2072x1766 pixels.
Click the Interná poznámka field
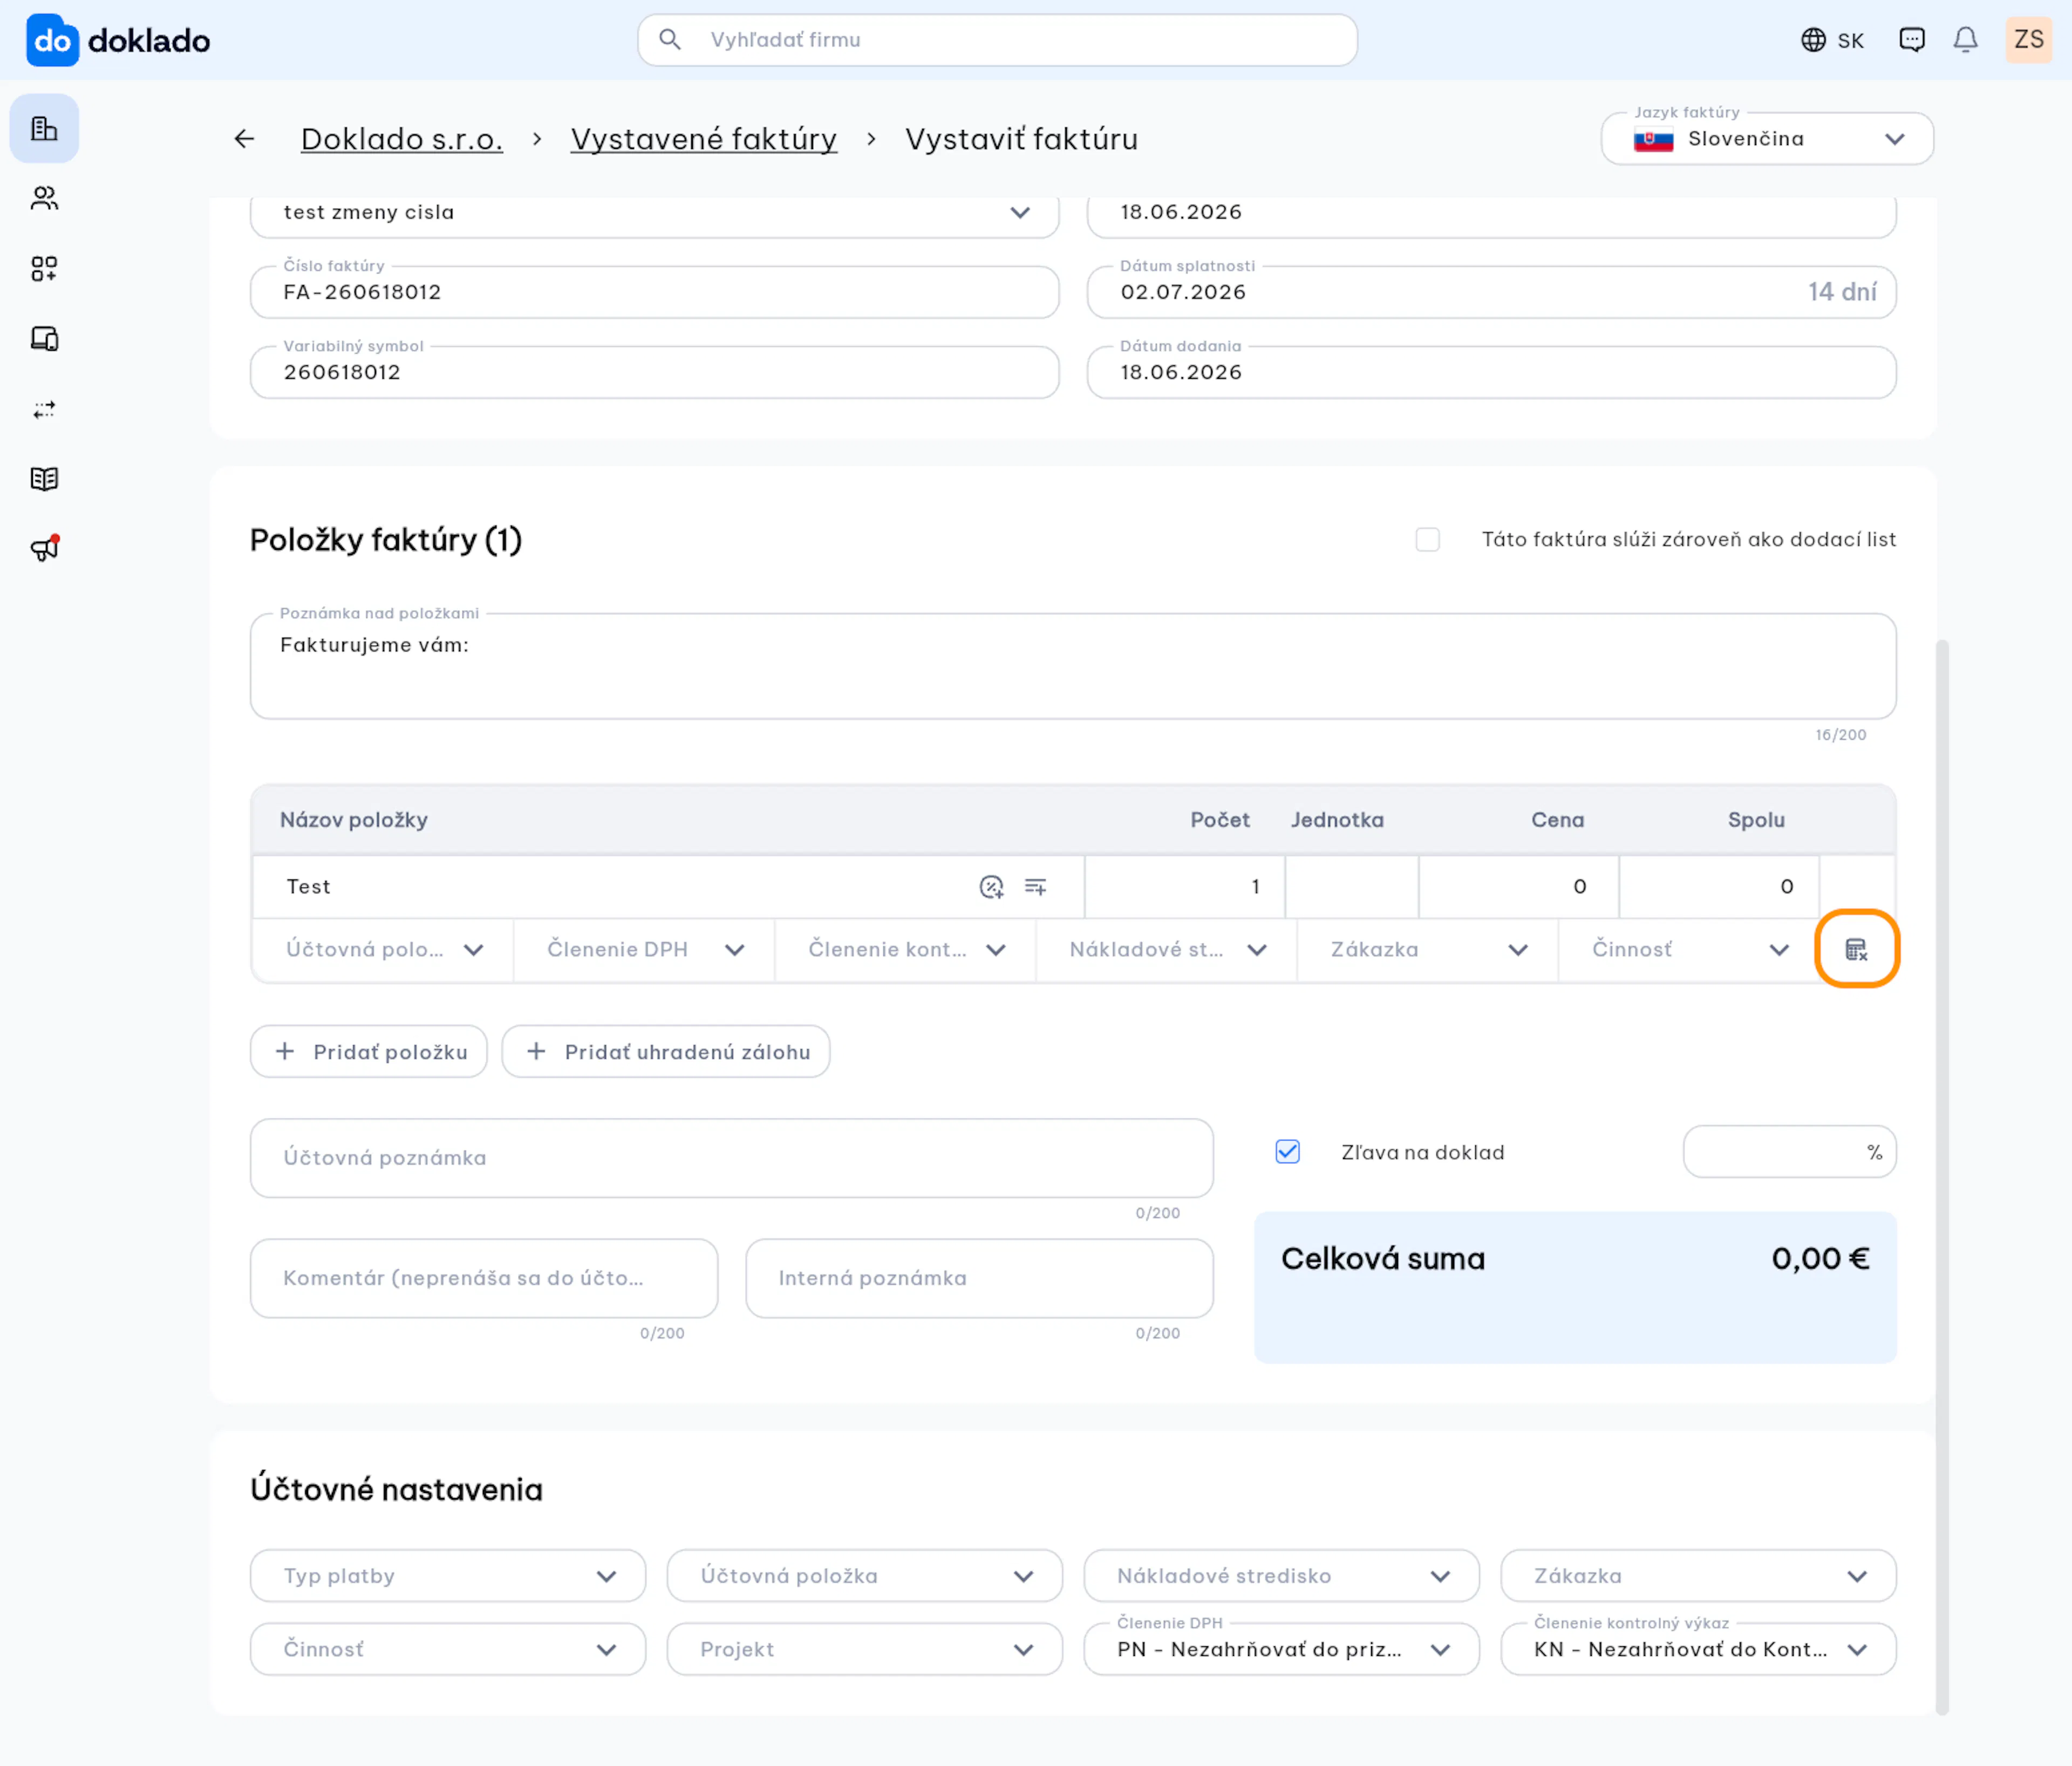[979, 1278]
